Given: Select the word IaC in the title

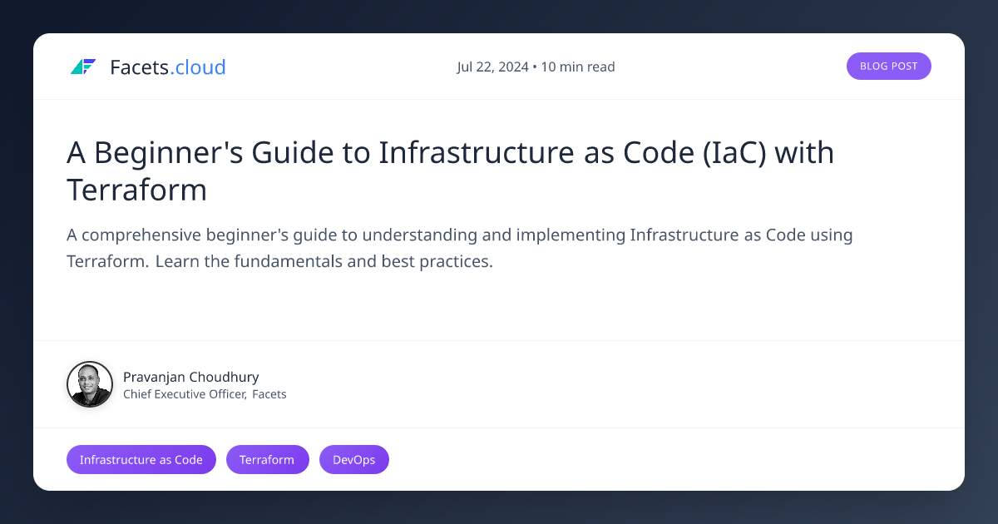Looking at the screenshot, I should click(x=735, y=152).
